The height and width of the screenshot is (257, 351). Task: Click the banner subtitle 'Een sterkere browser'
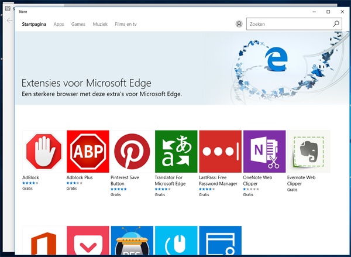pos(102,94)
